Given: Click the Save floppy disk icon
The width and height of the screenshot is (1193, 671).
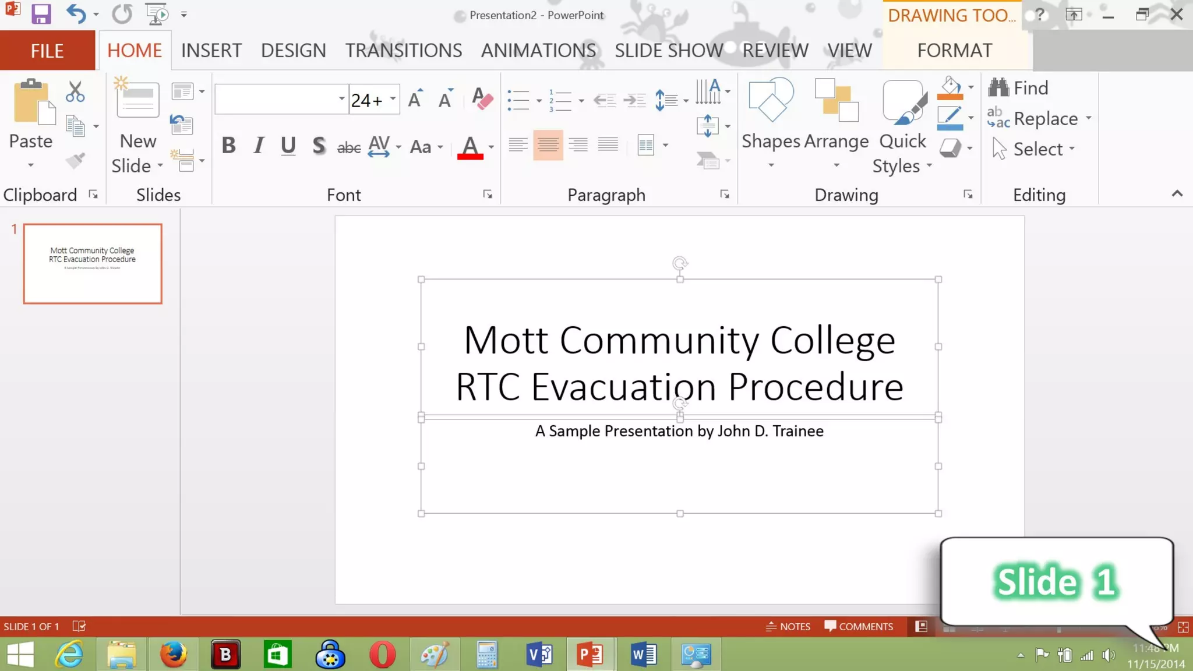Looking at the screenshot, I should pyautogui.click(x=41, y=14).
